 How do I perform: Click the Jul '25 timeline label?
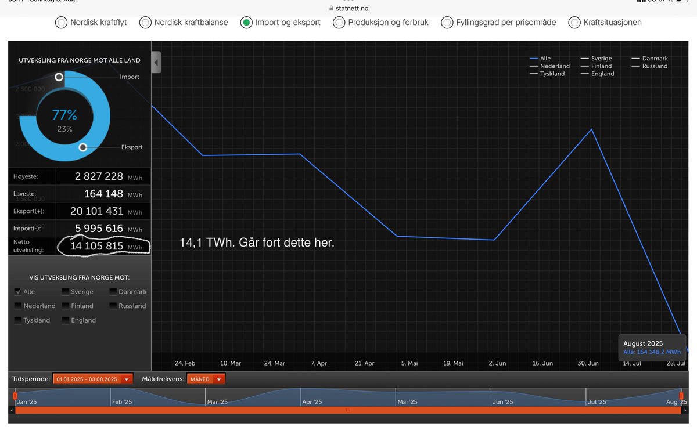coord(597,402)
